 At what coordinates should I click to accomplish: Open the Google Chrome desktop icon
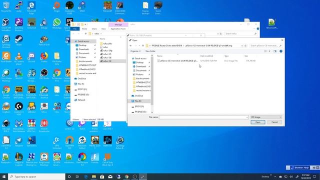click(x=6, y=92)
